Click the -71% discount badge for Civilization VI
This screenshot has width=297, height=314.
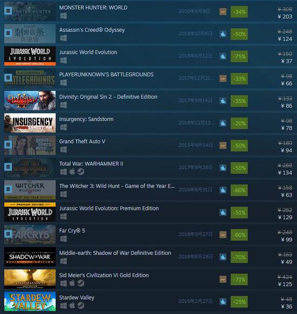[x=239, y=279]
